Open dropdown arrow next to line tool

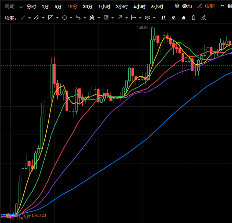[x=30, y=18]
